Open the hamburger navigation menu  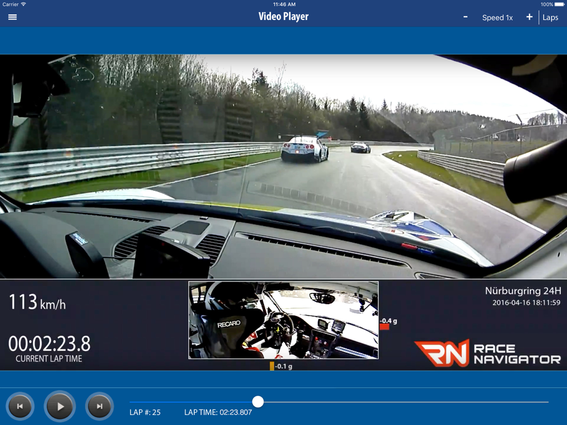tap(12, 17)
